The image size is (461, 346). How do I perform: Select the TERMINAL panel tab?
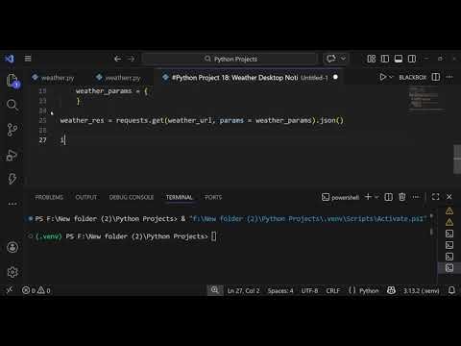(x=179, y=197)
